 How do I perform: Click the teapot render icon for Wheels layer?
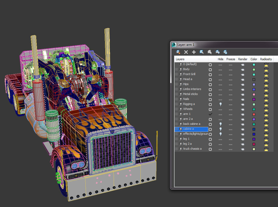[x=243, y=109]
